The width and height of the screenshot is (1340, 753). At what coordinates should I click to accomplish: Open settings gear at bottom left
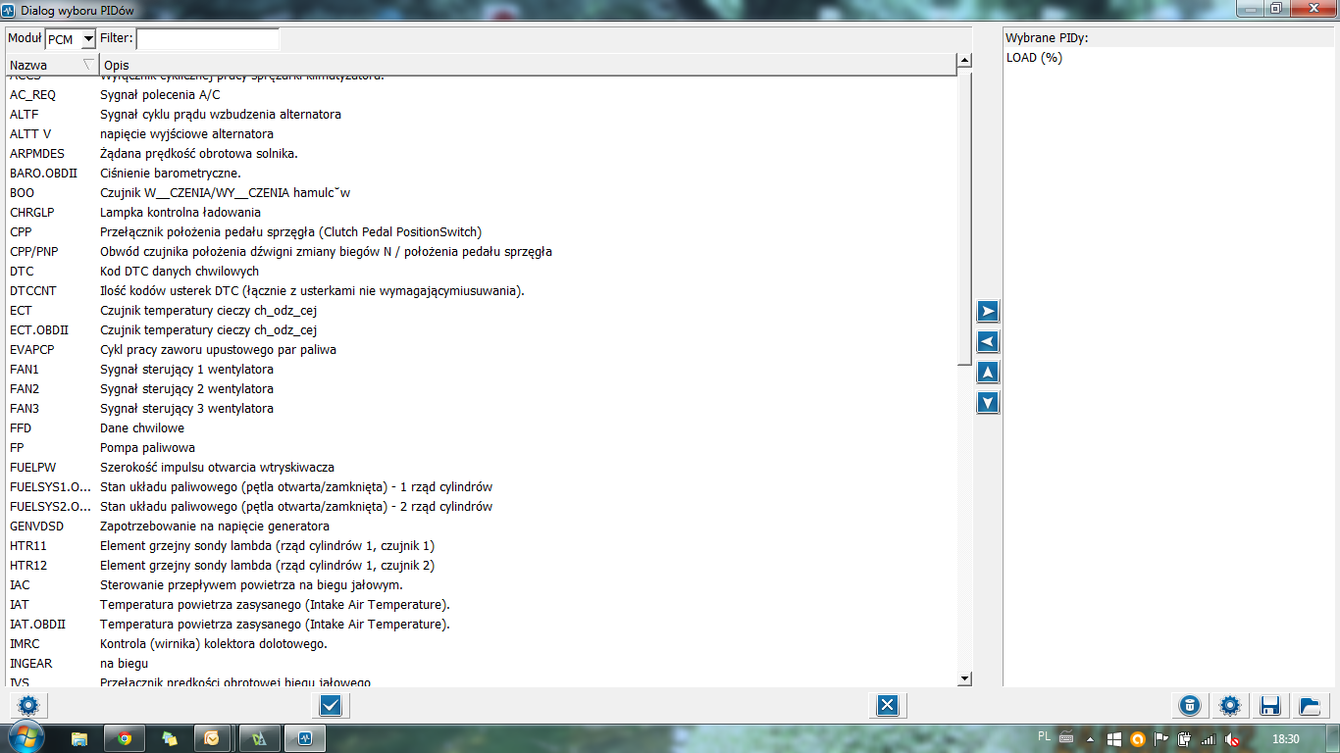coord(27,705)
